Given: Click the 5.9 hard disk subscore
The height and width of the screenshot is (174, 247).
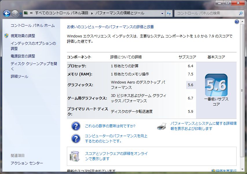Looking at the screenshot, I should point(191,112).
